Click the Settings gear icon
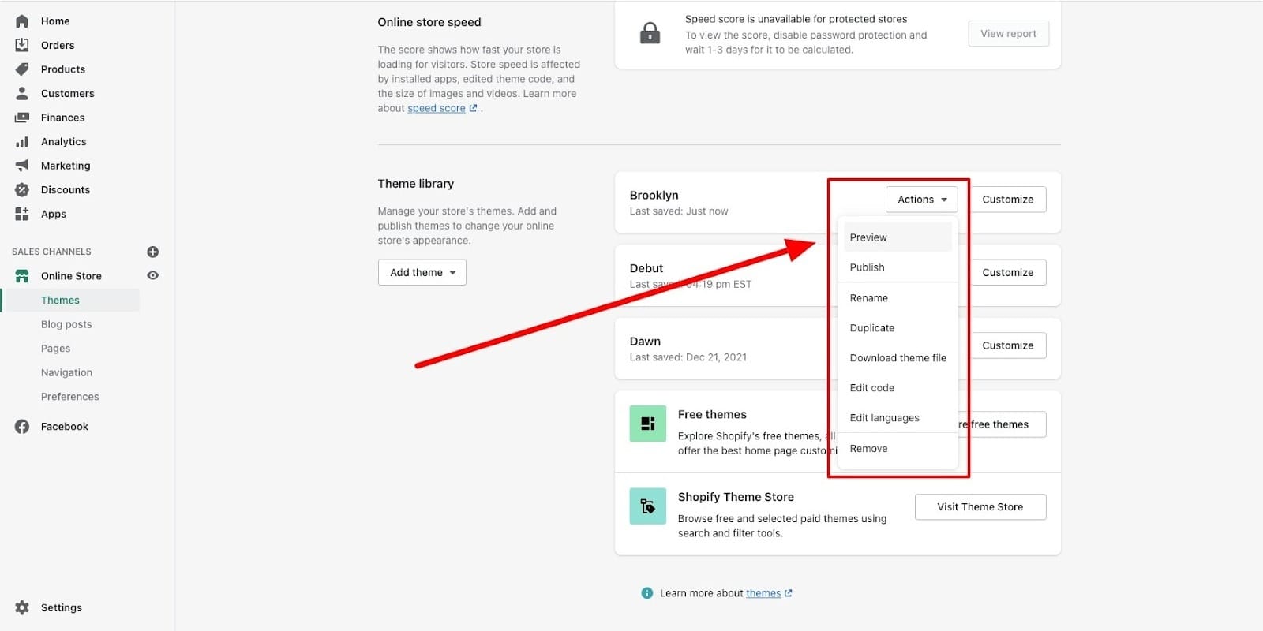This screenshot has width=1263, height=631. pyautogui.click(x=22, y=607)
